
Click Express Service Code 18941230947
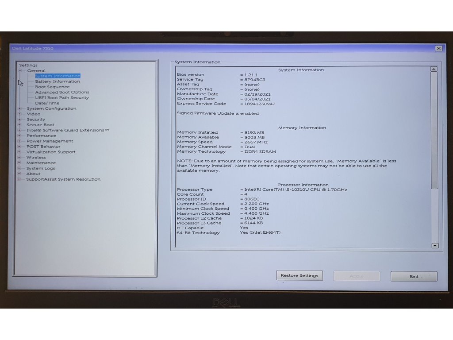pyautogui.click(x=260, y=104)
